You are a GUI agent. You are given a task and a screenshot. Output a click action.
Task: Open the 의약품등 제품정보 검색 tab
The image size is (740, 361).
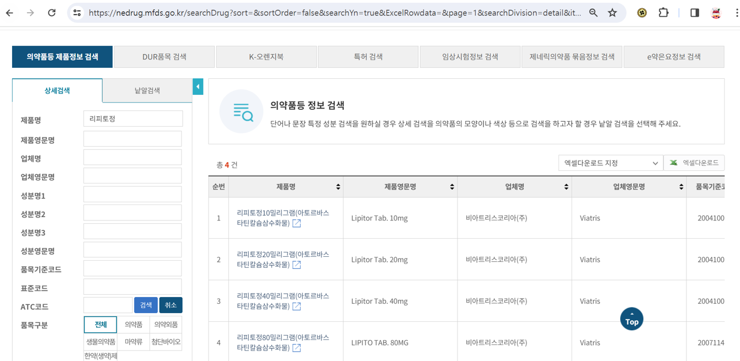pyautogui.click(x=62, y=57)
